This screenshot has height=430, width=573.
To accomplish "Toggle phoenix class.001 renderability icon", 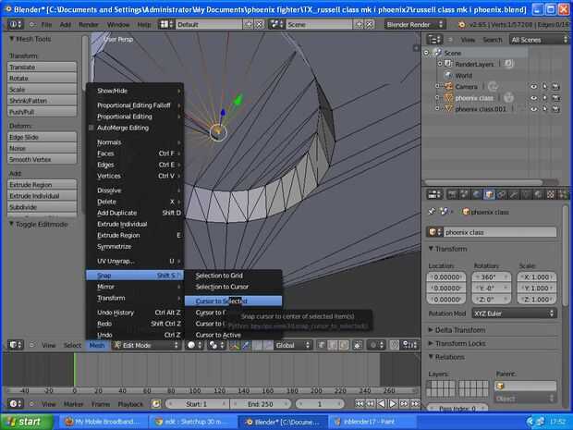I will coord(555,109).
